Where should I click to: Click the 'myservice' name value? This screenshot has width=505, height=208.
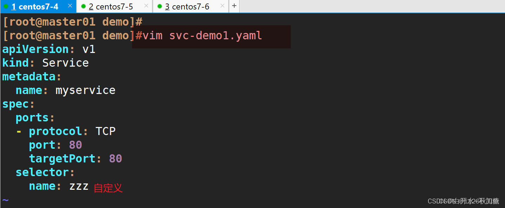tap(85, 90)
